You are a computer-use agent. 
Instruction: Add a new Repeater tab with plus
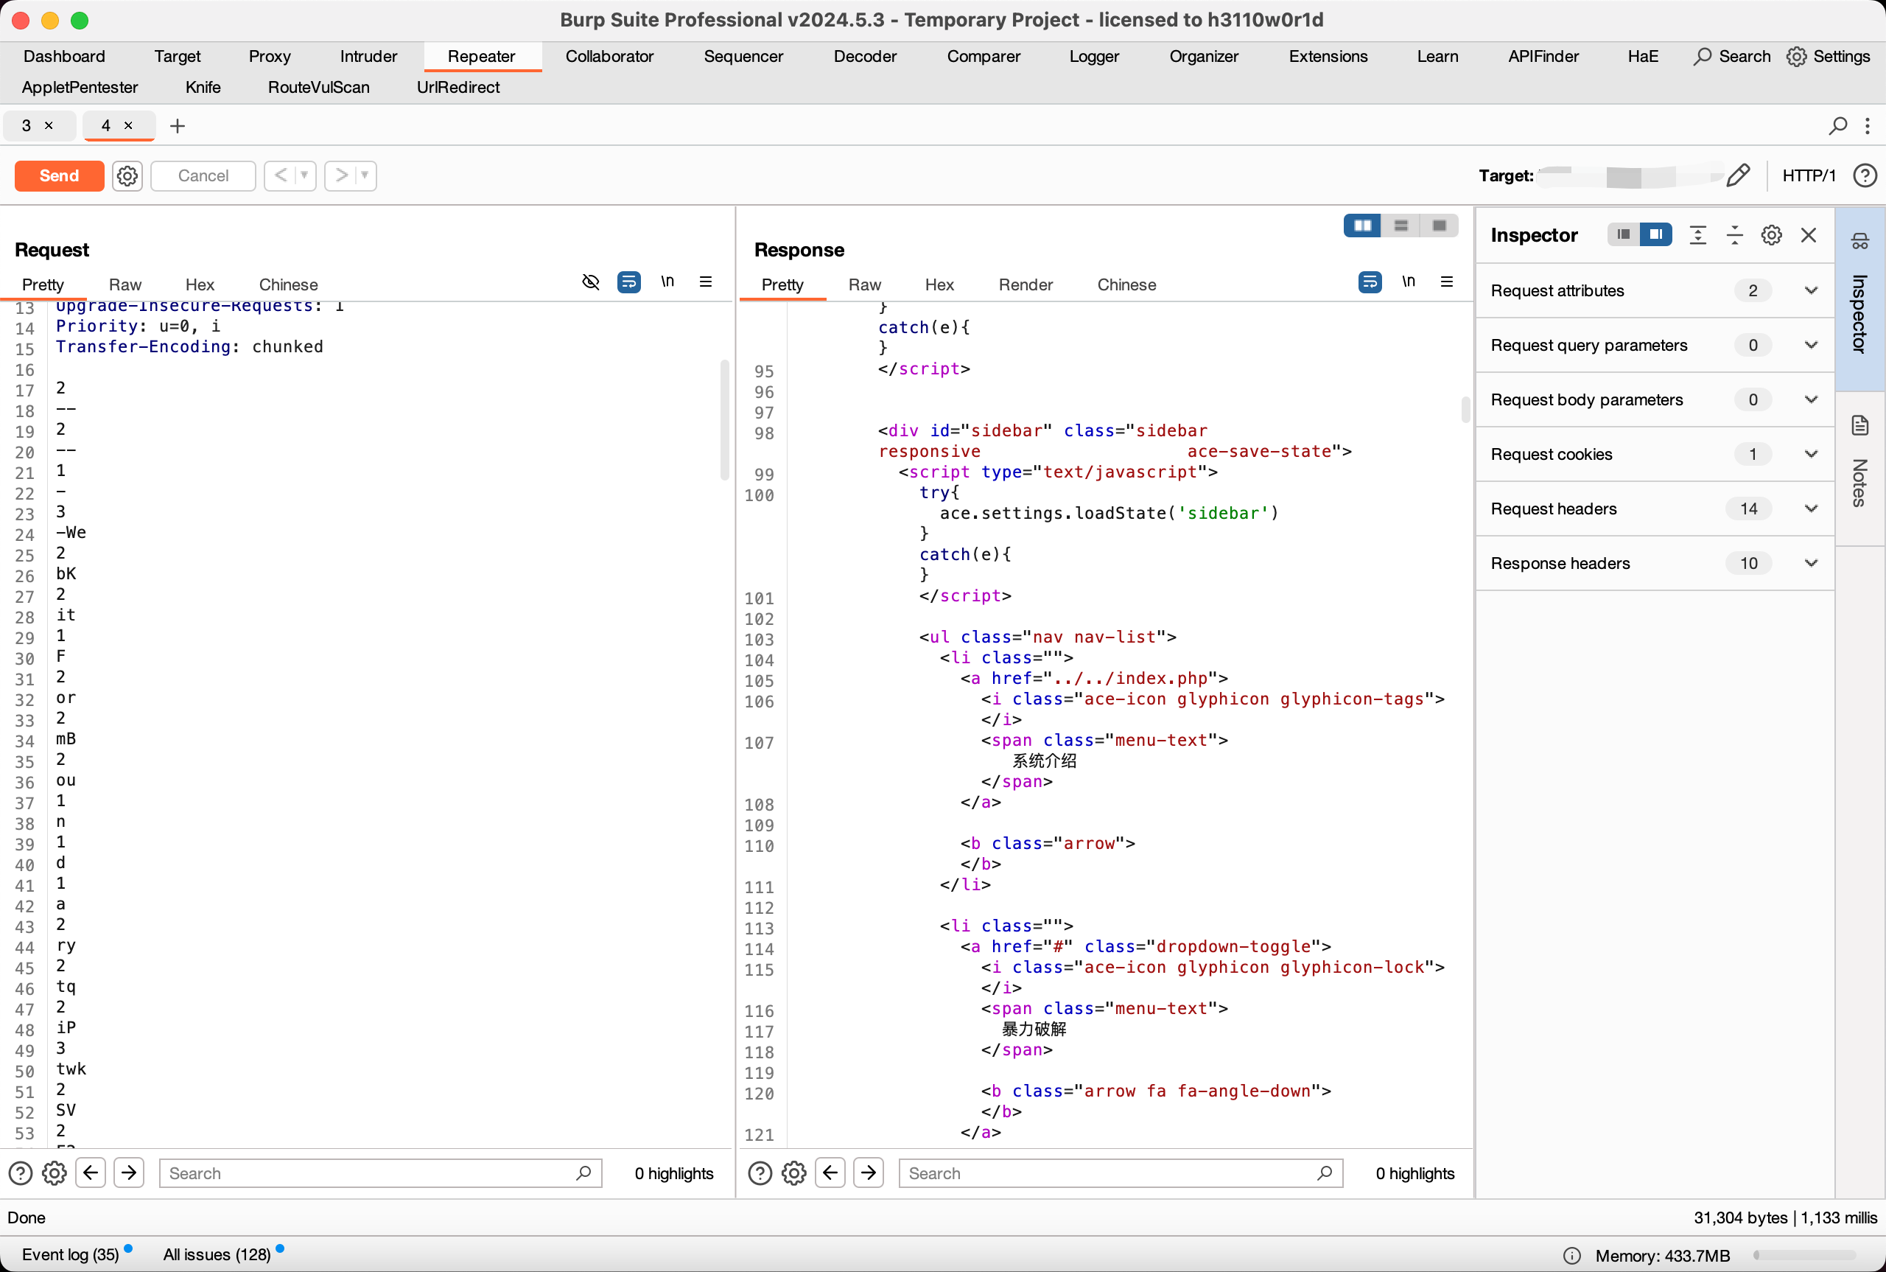[178, 126]
